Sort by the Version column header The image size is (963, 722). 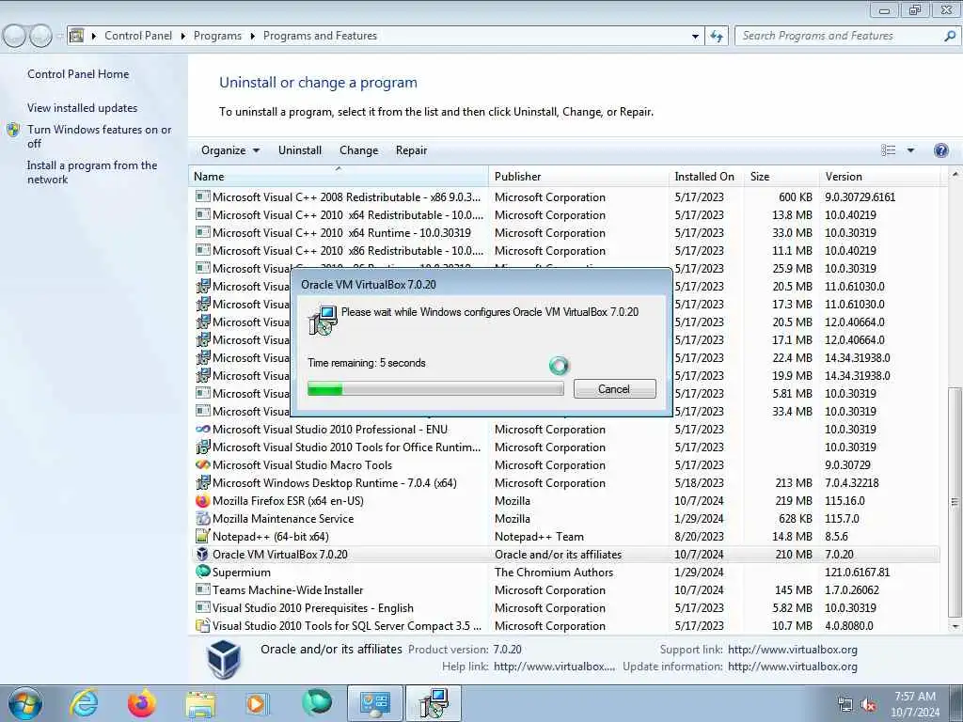[880, 176]
